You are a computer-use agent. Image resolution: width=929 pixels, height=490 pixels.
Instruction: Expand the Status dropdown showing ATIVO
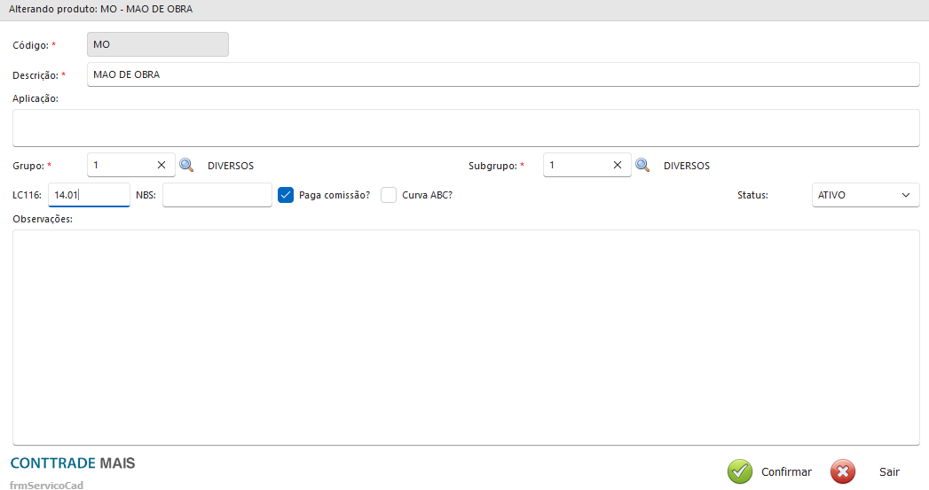click(x=865, y=195)
